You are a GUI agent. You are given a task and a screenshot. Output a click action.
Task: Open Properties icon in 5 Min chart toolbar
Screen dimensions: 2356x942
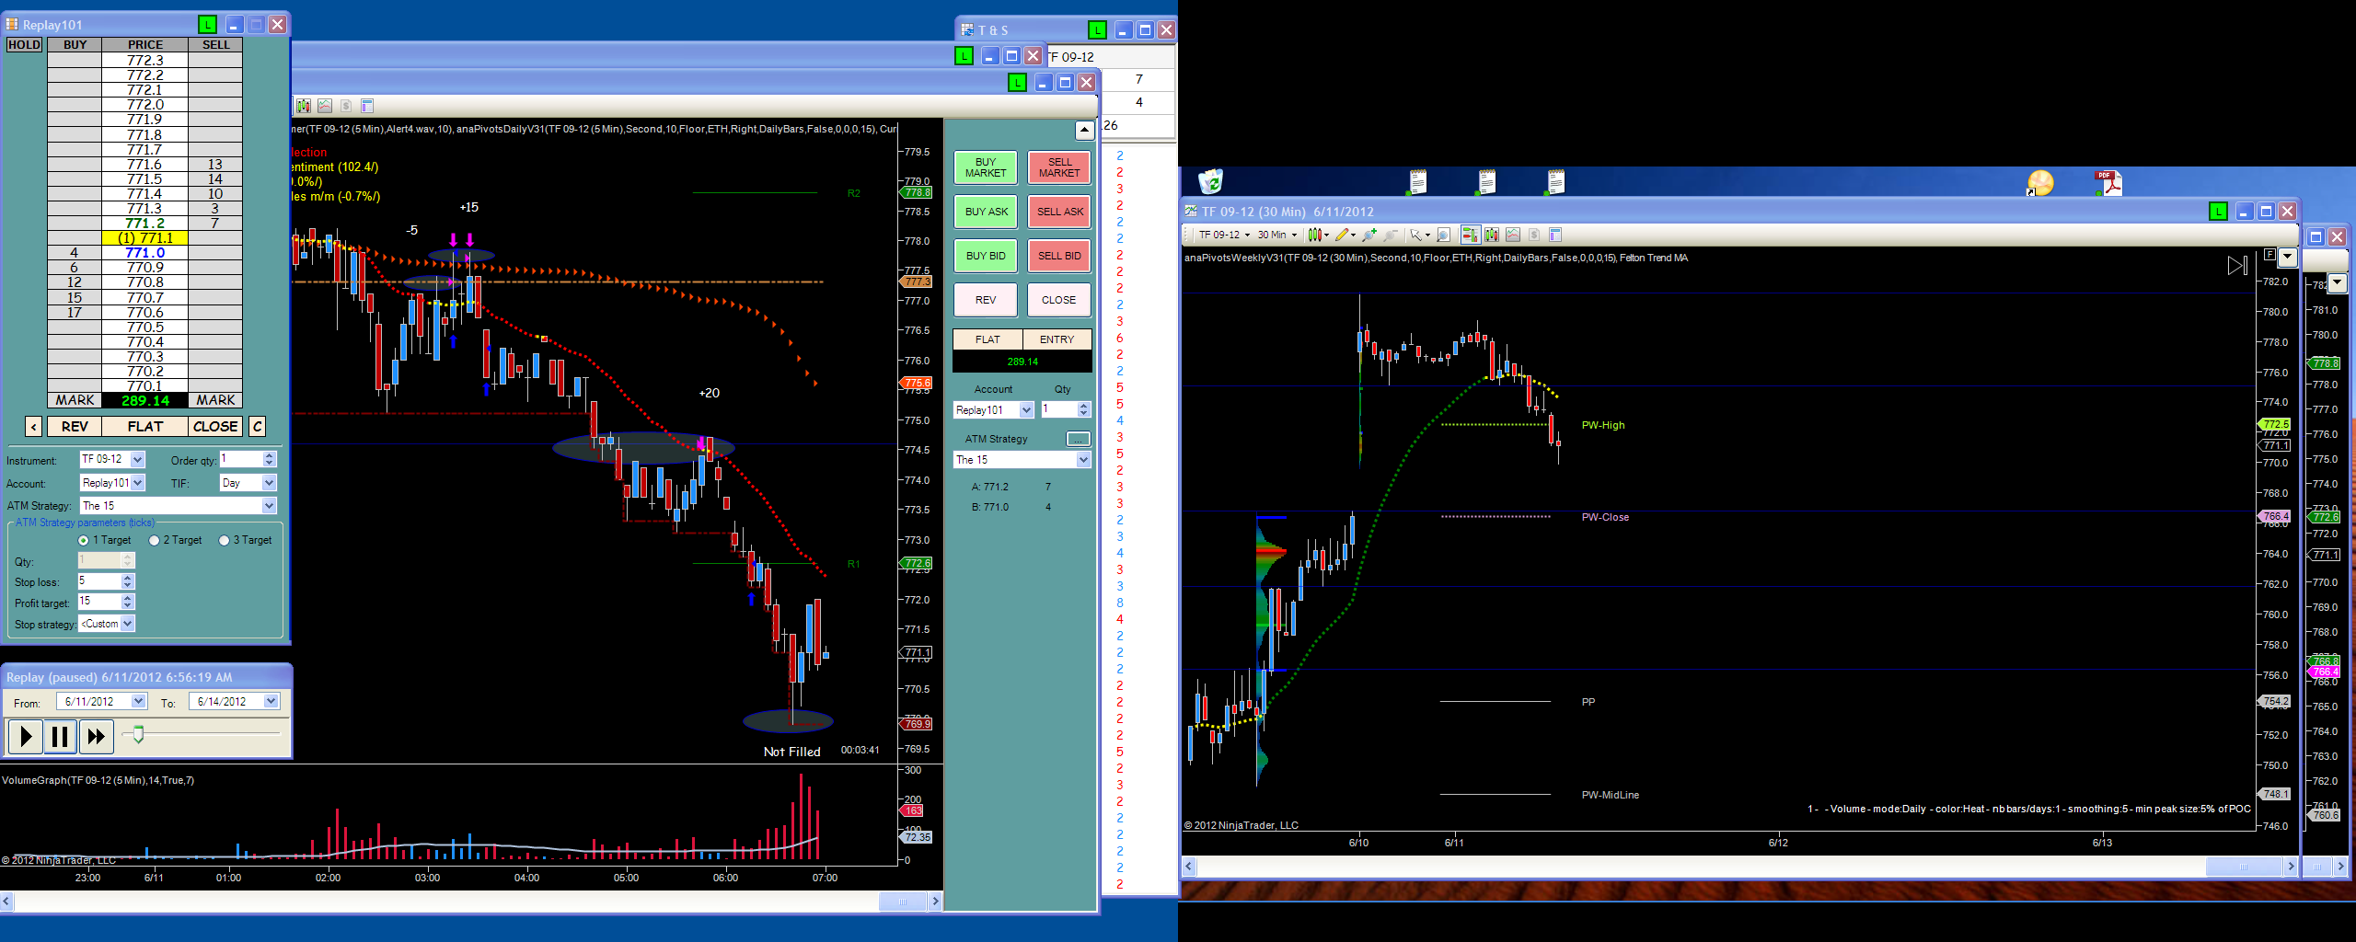pos(367,106)
